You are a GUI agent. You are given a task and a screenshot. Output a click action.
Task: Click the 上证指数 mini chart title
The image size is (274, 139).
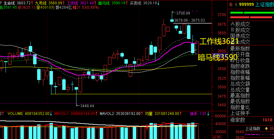pos(253,129)
